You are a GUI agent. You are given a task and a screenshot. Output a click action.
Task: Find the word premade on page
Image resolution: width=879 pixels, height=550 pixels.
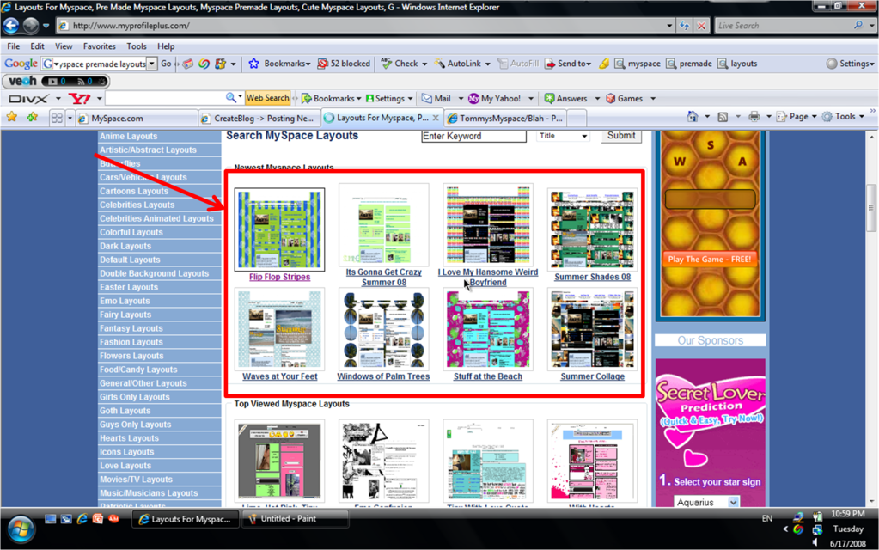point(689,64)
